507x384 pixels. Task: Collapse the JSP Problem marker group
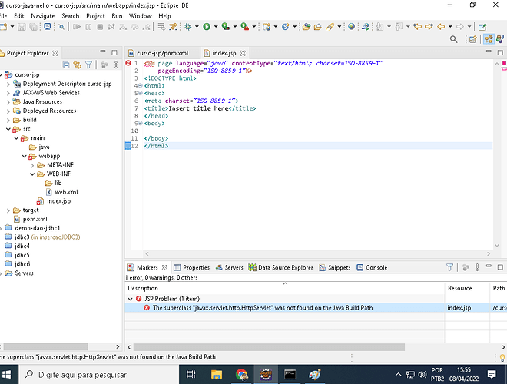(131, 299)
